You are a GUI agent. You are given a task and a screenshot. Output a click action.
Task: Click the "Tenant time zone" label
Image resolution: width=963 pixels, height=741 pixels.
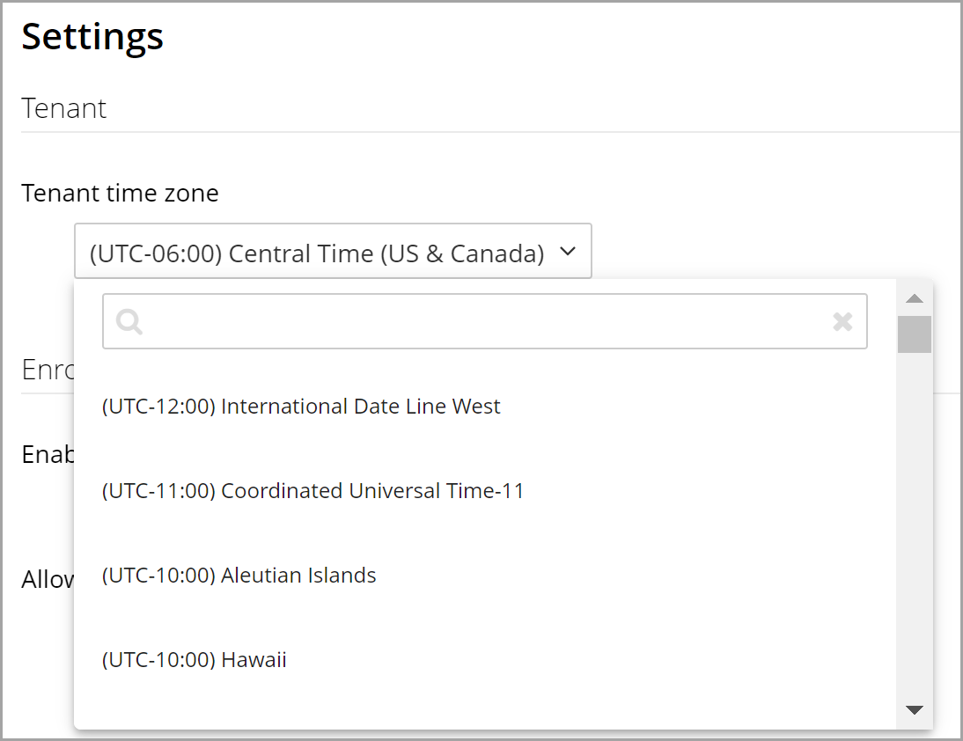click(120, 193)
